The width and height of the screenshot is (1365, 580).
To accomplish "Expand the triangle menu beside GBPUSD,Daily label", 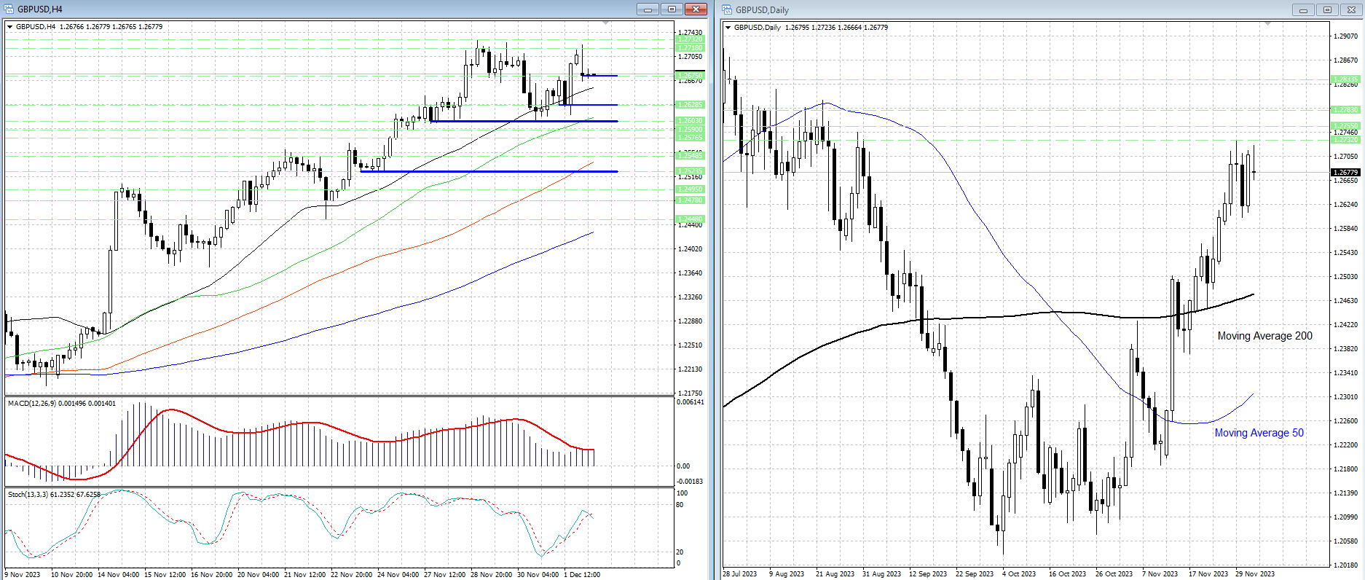I will point(728,28).
